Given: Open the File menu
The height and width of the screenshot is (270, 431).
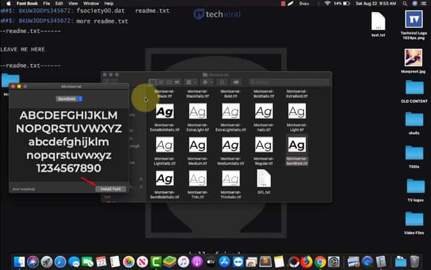Looking at the screenshot, I should pyautogui.click(x=46, y=3).
